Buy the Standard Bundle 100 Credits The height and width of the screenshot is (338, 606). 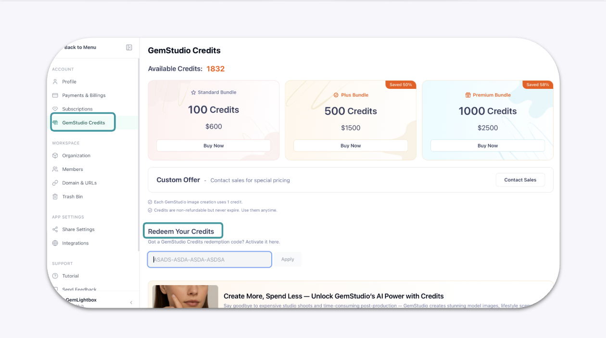pyautogui.click(x=214, y=146)
